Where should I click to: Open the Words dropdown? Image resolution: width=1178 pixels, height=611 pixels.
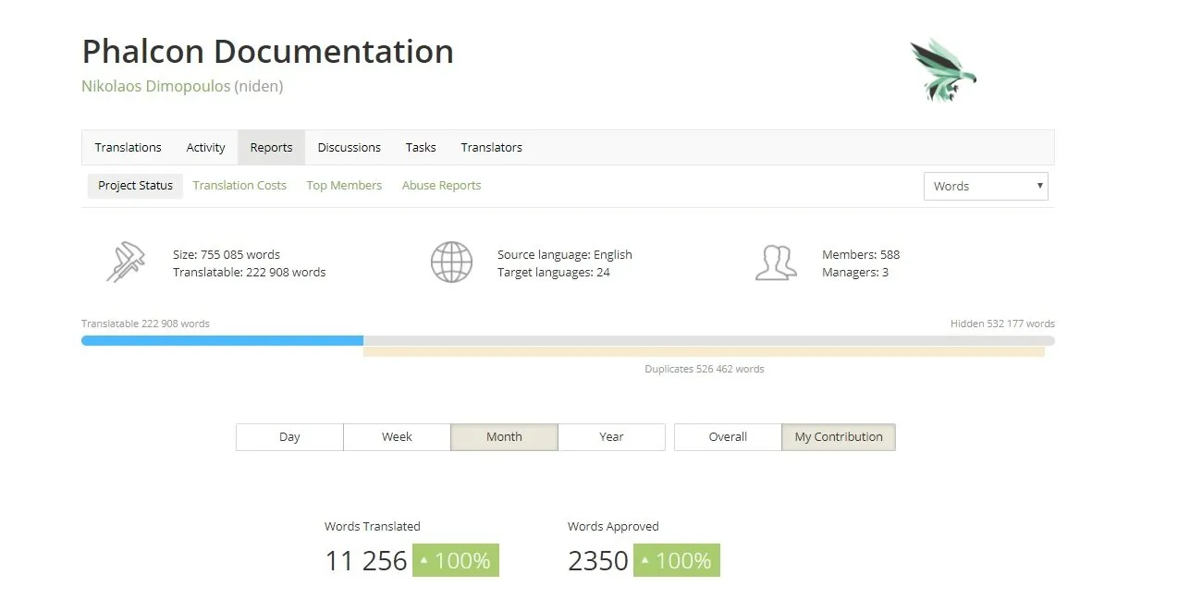(x=986, y=186)
